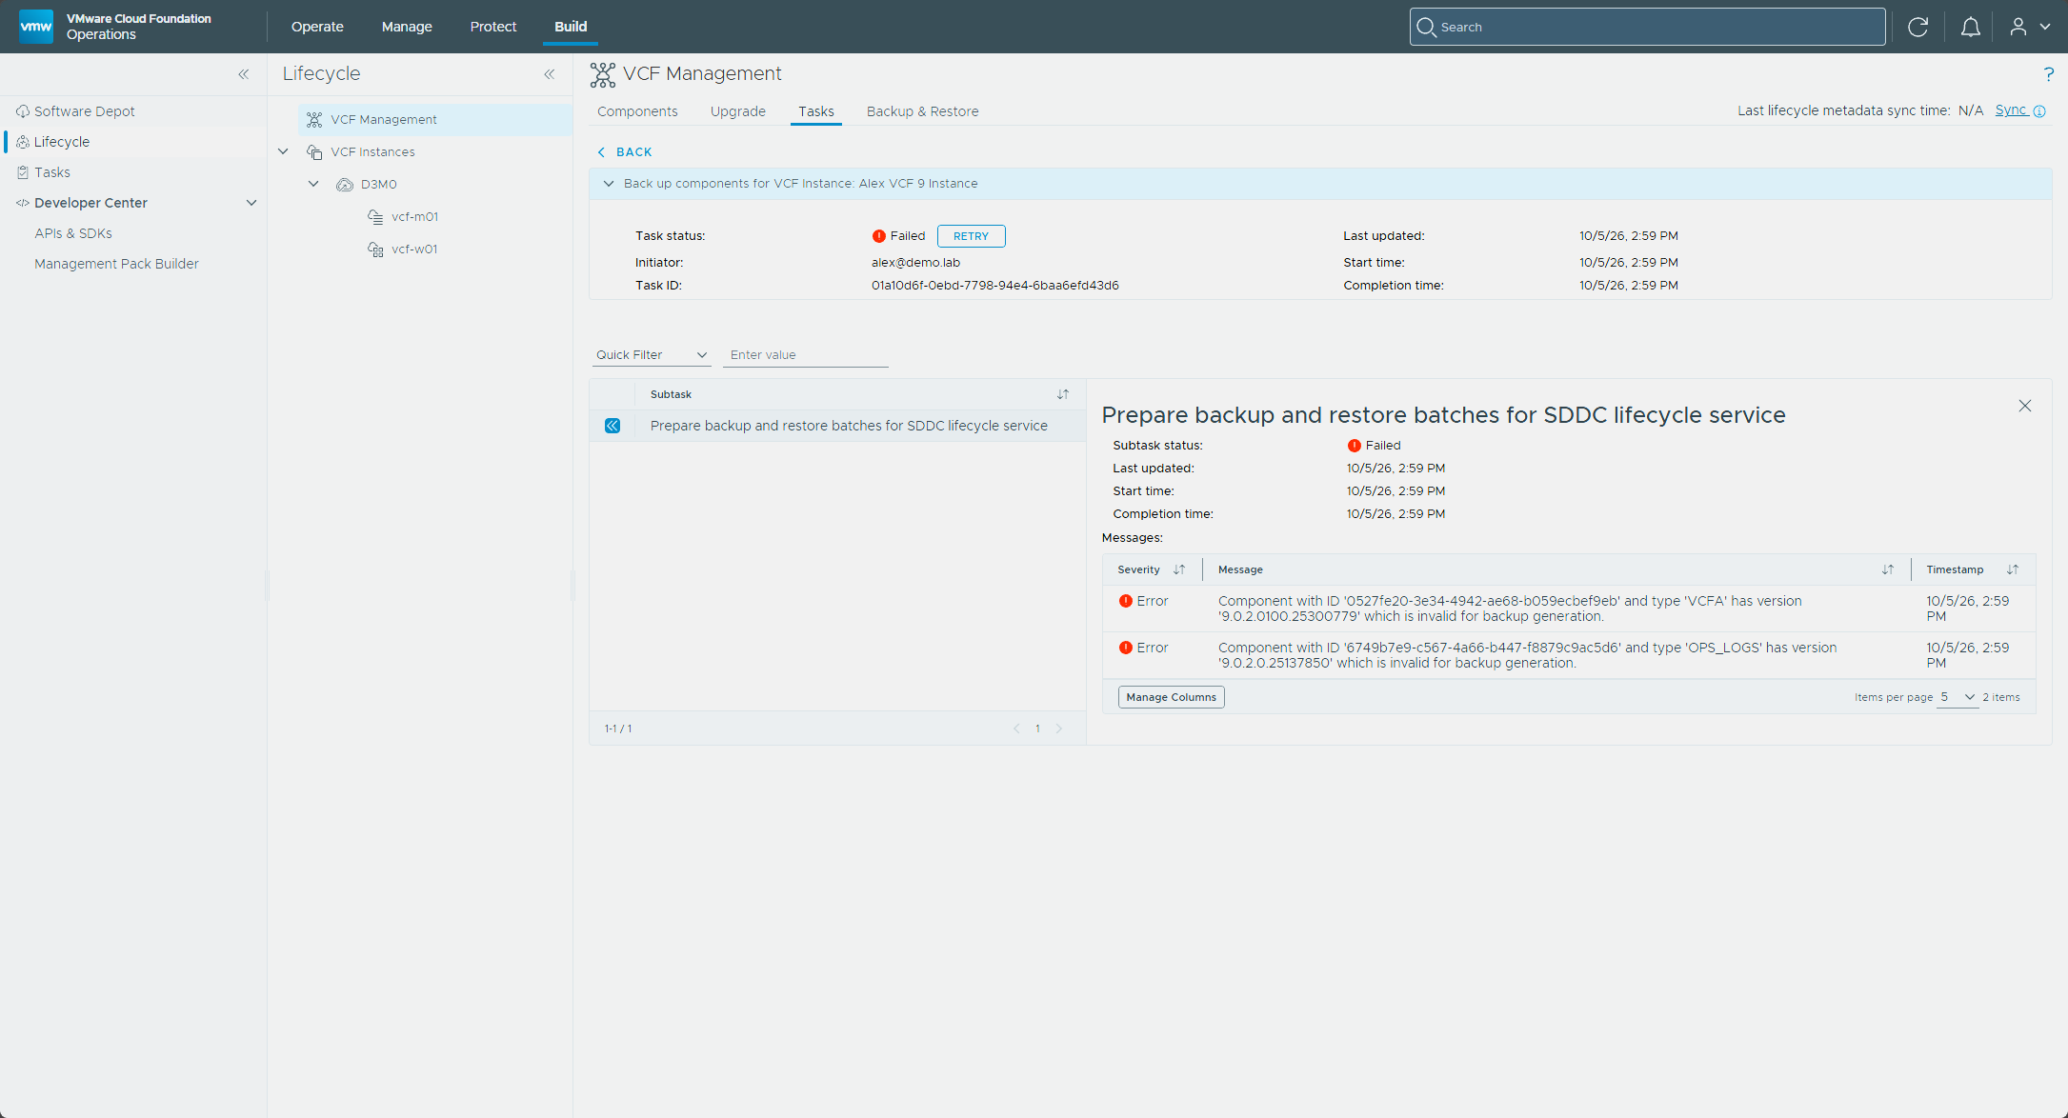This screenshot has height=1118, width=2068.
Task: Open the Manage menu
Action: click(407, 27)
